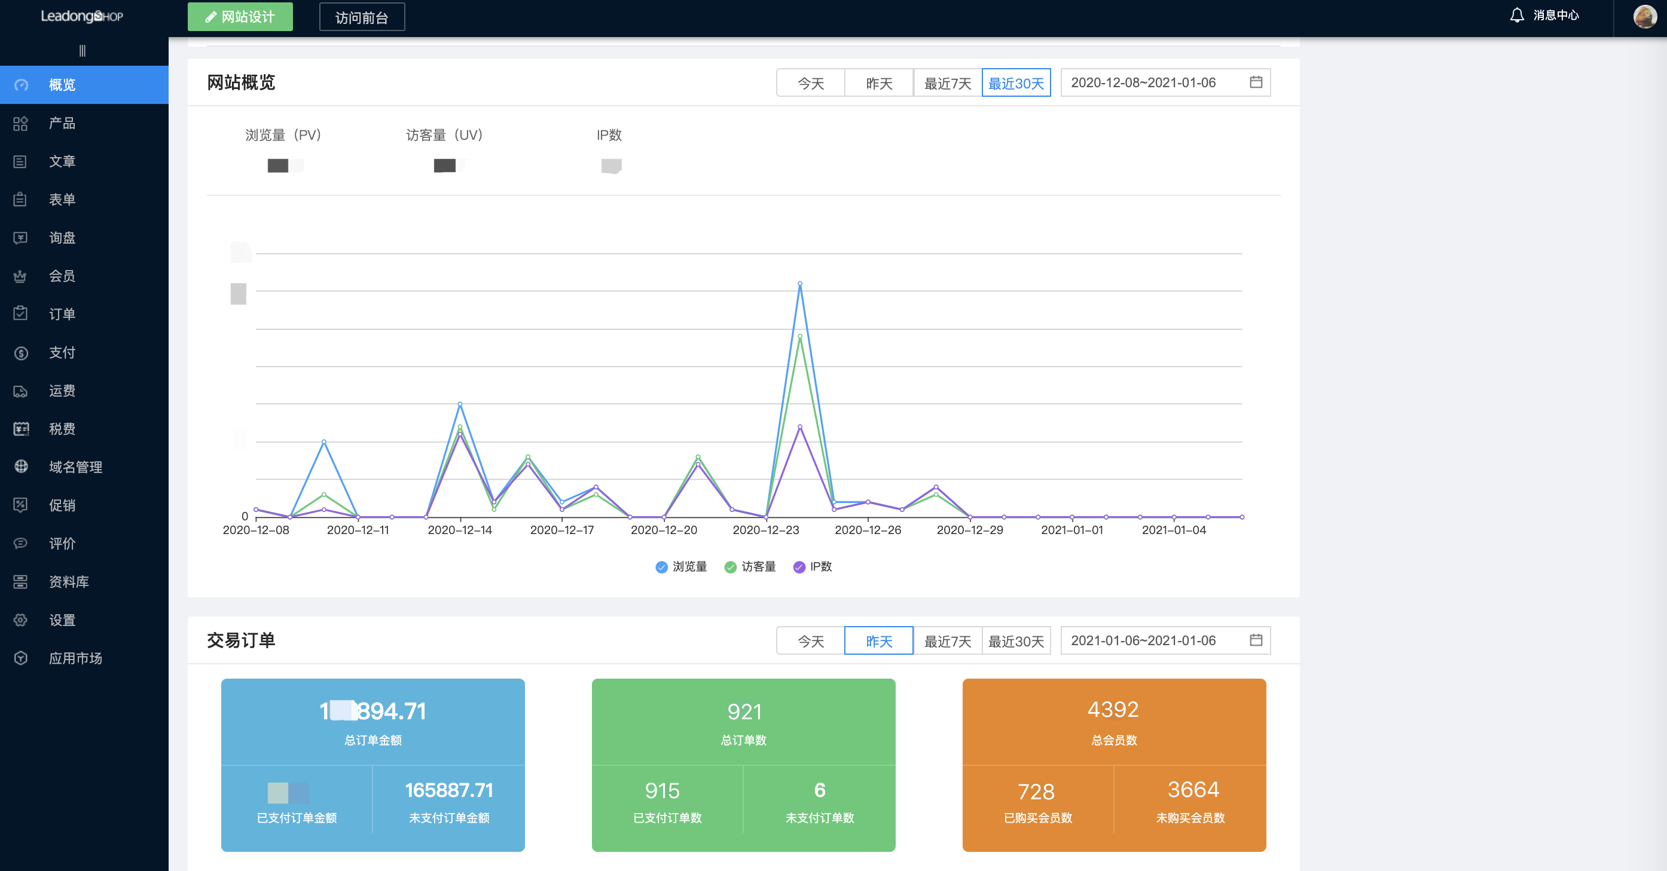Click the notification bell icon
Viewport: 1667px width, 871px height.
point(1517,15)
